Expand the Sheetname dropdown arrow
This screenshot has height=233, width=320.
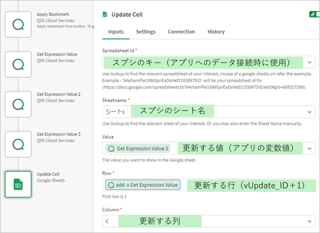310,112
